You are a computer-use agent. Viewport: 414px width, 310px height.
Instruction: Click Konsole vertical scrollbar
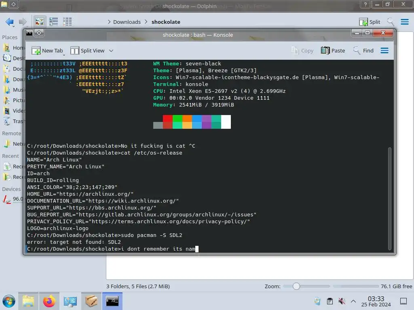point(389,198)
